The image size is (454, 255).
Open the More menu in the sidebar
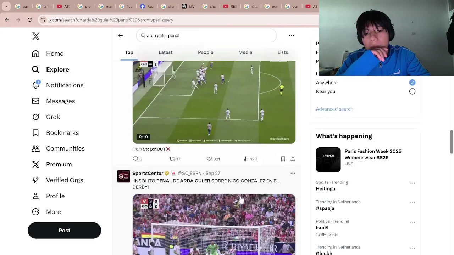click(x=46, y=212)
